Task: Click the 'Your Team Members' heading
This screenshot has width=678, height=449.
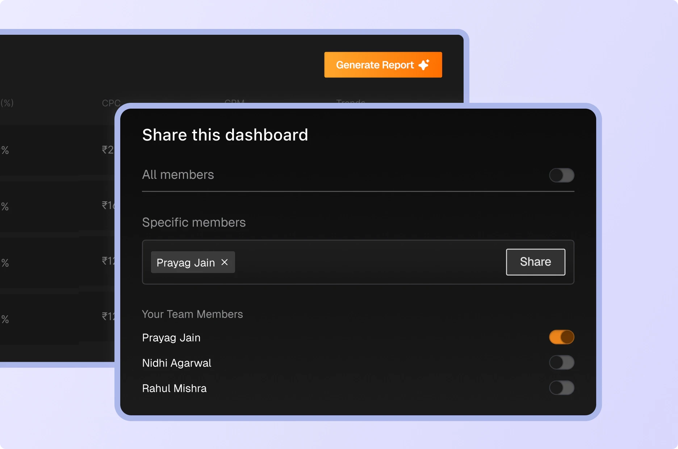Action: click(x=192, y=314)
